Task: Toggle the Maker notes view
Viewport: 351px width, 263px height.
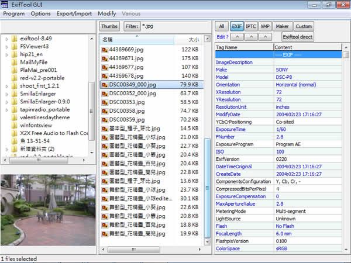Action: coord(283,26)
